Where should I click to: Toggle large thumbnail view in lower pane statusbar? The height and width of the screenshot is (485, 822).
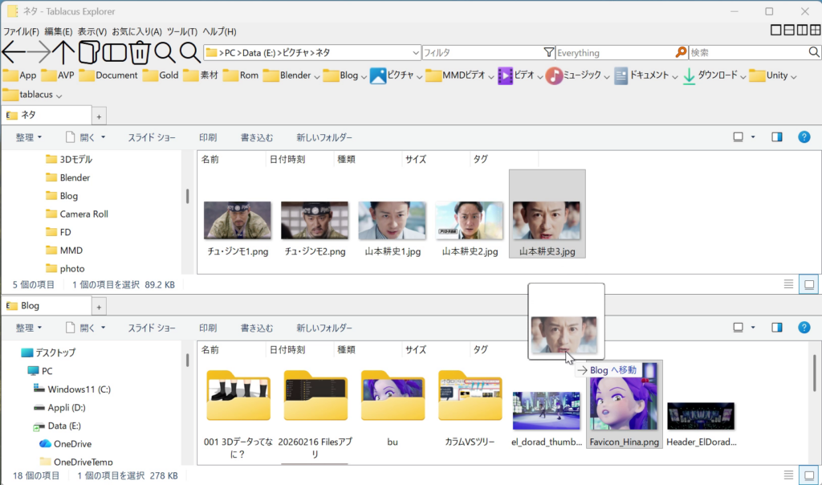[x=808, y=475]
